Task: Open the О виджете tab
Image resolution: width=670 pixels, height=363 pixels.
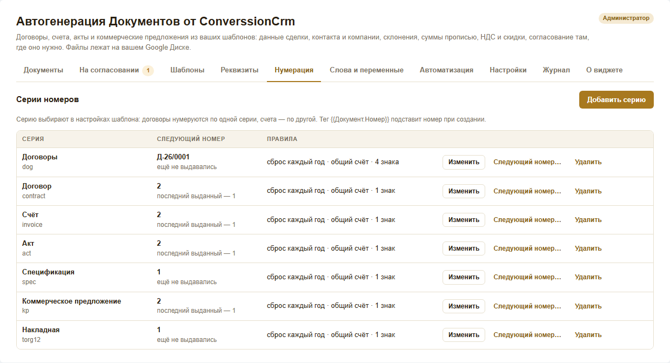Action: point(604,70)
